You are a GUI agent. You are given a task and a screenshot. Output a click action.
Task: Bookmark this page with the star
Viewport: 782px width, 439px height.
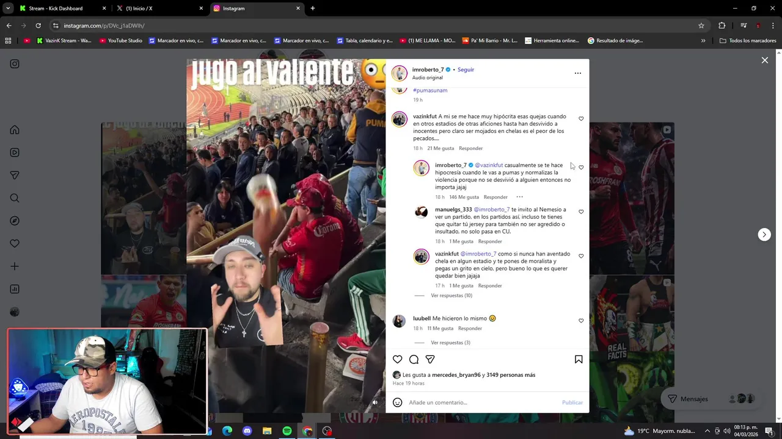[701, 26]
